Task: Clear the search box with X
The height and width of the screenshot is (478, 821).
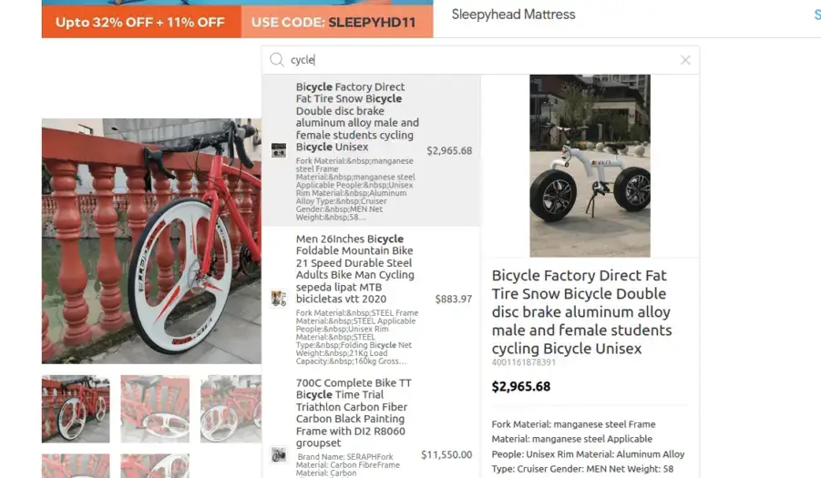Action: coord(685,60)
